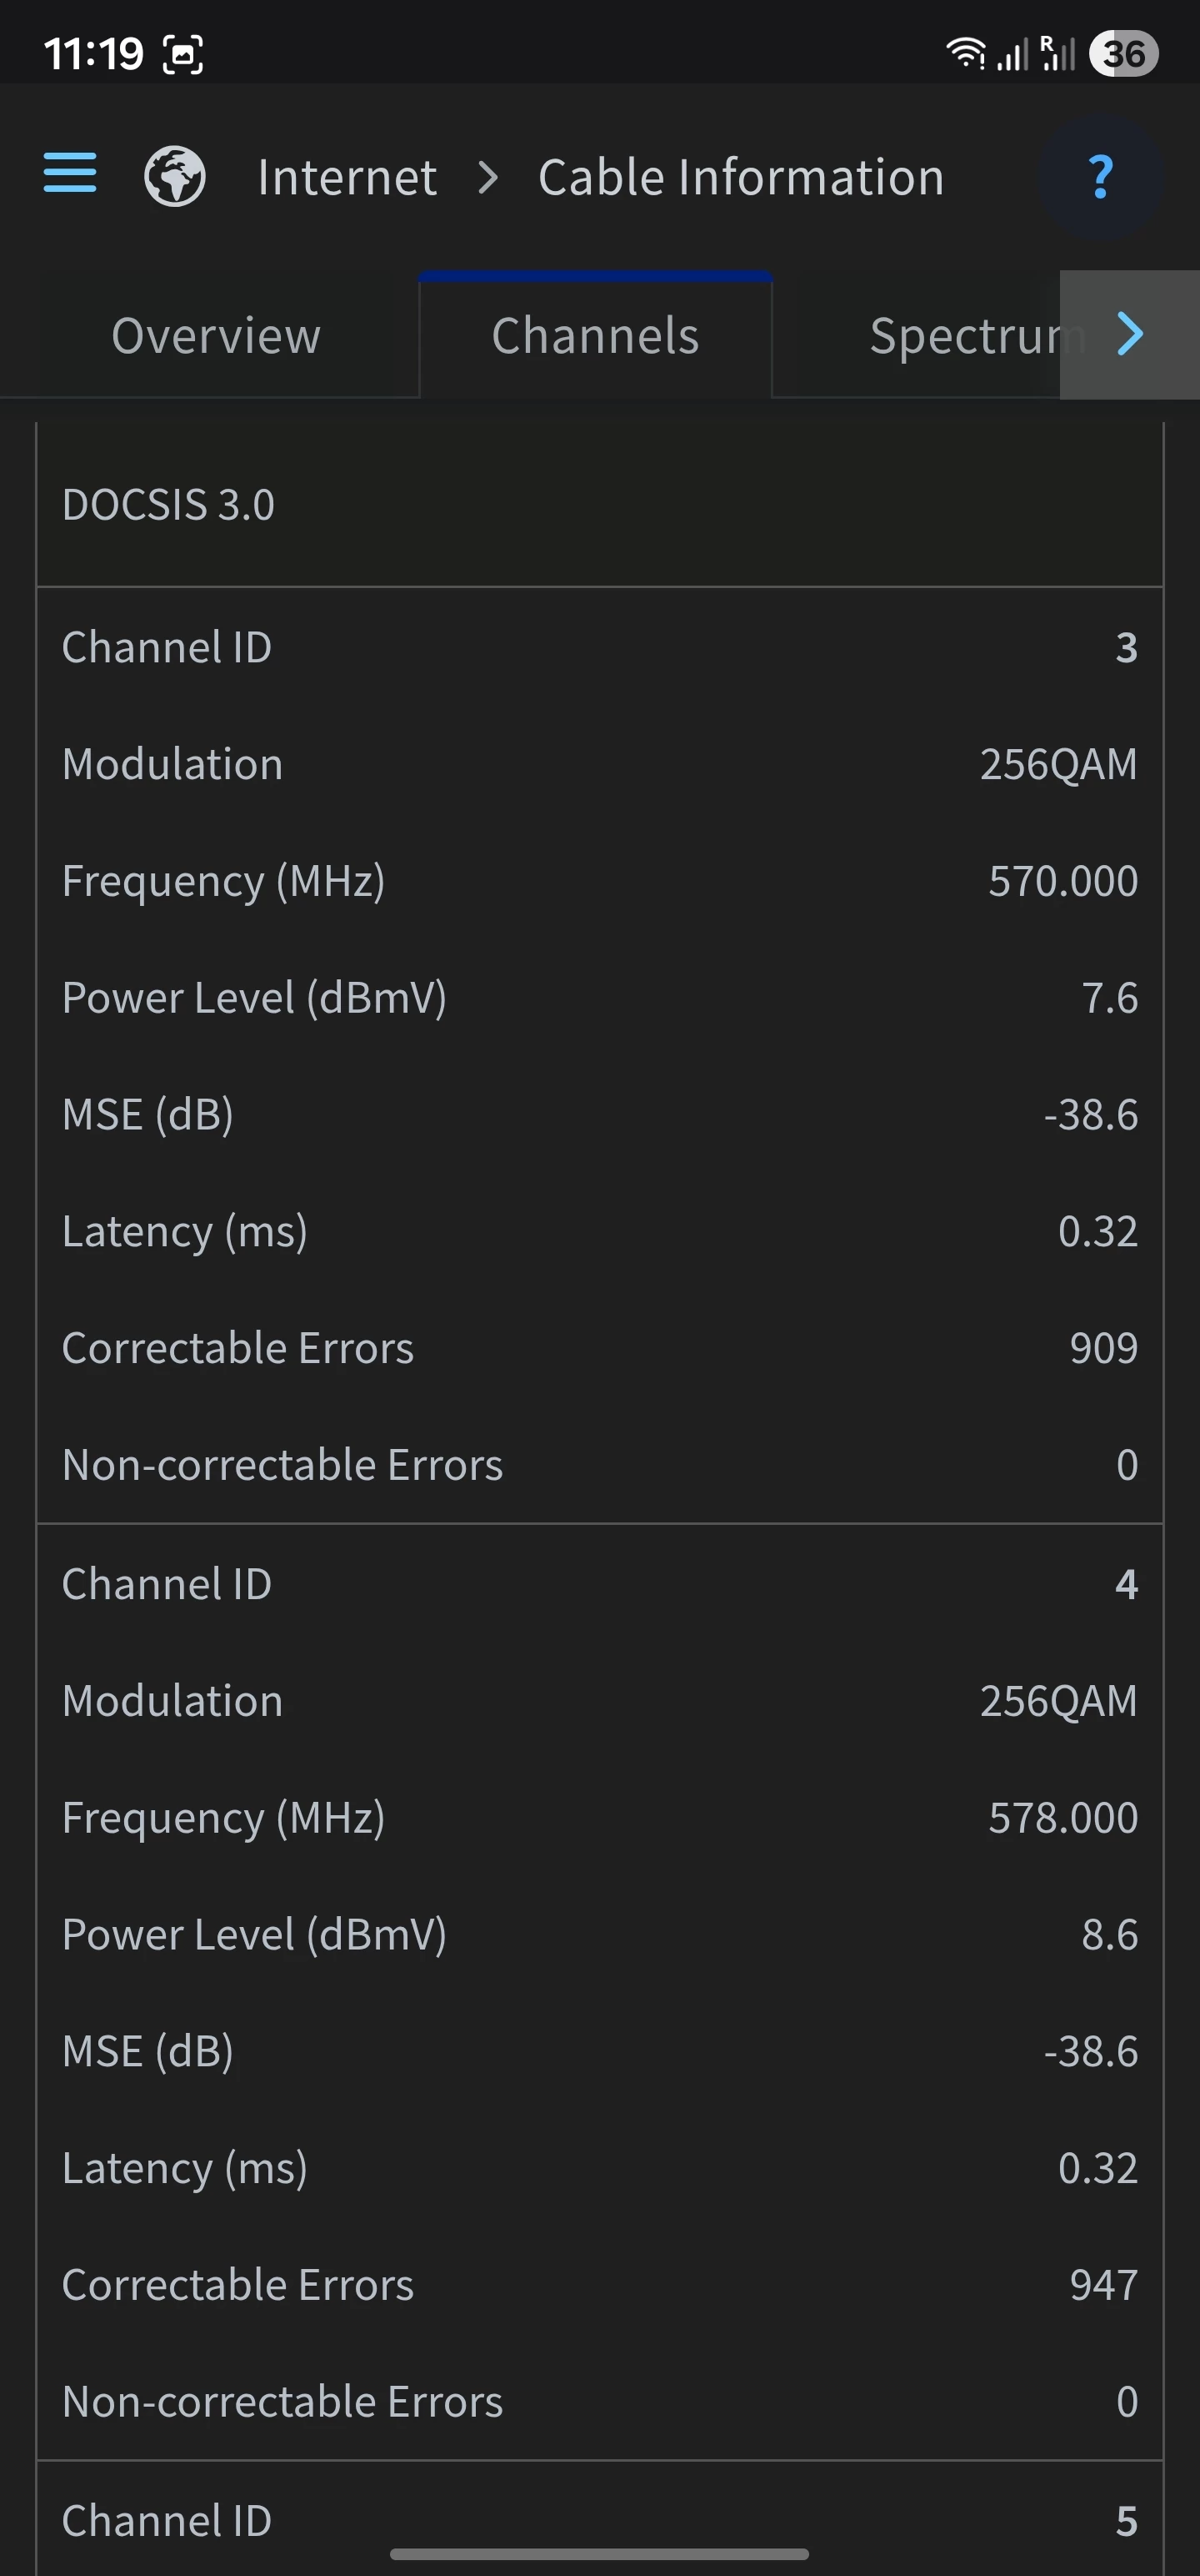Open the hamburger navigation menu
1200x2576 pixels.
(x=70, y=173)
